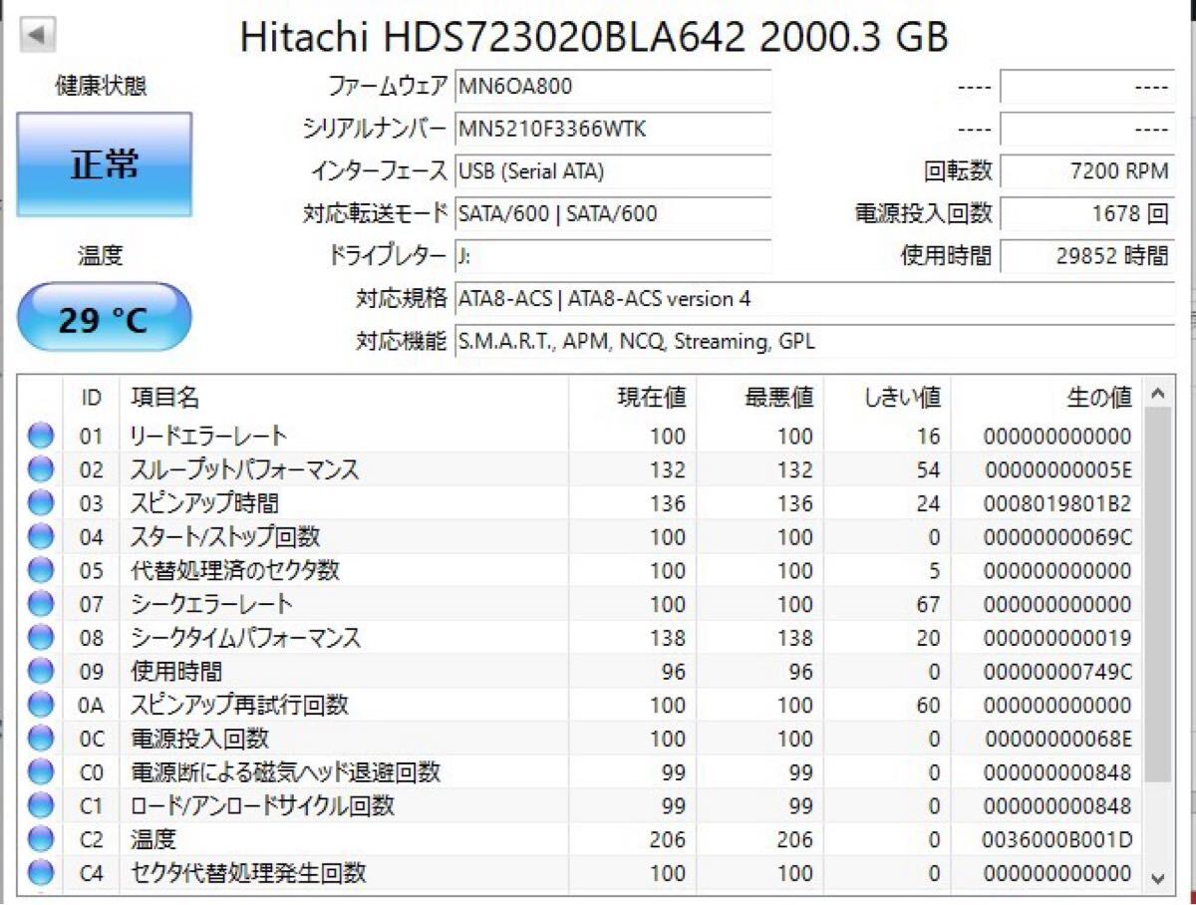Select current value 206 in temperature row

(x=667, y=840)
